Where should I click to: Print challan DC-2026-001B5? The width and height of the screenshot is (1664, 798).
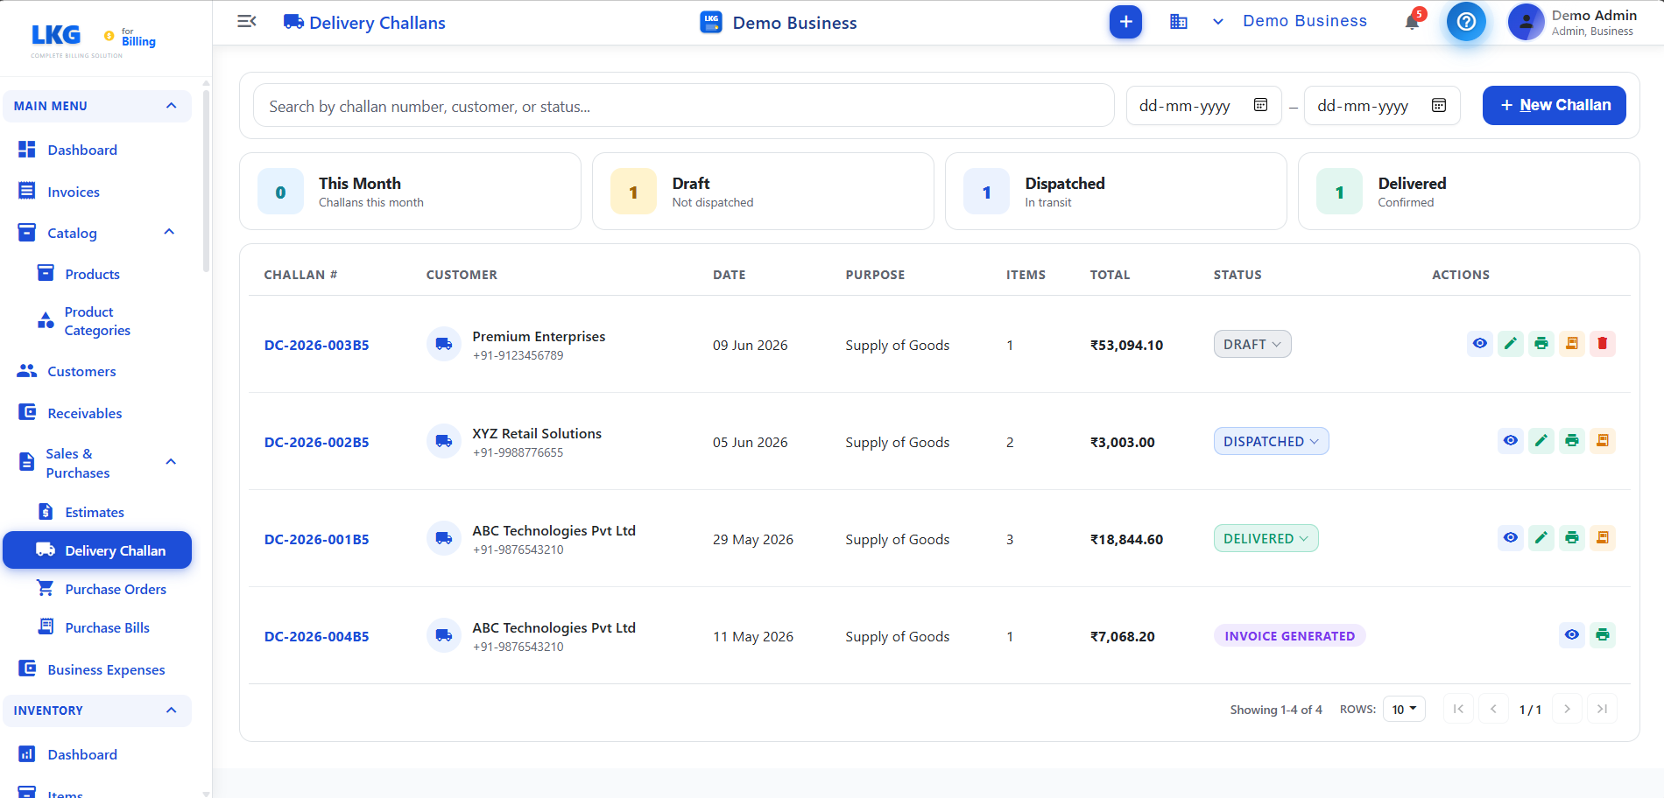click(1571, 538)
